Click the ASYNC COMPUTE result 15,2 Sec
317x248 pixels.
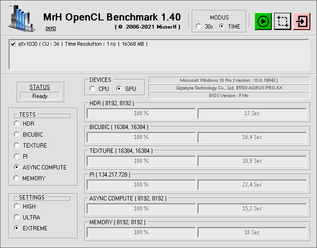[252, 208]
